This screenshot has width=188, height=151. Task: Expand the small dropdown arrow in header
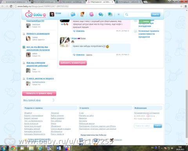click(x=119, y=14)
